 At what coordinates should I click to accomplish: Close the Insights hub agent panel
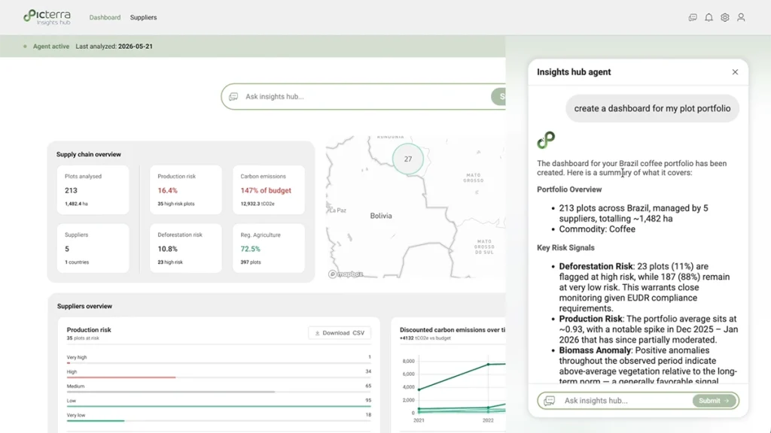[x=735, y=71]
